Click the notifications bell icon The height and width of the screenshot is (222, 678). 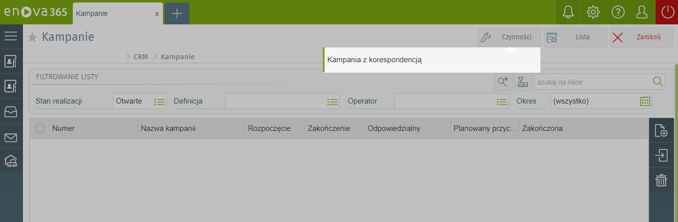pos(568,12)
